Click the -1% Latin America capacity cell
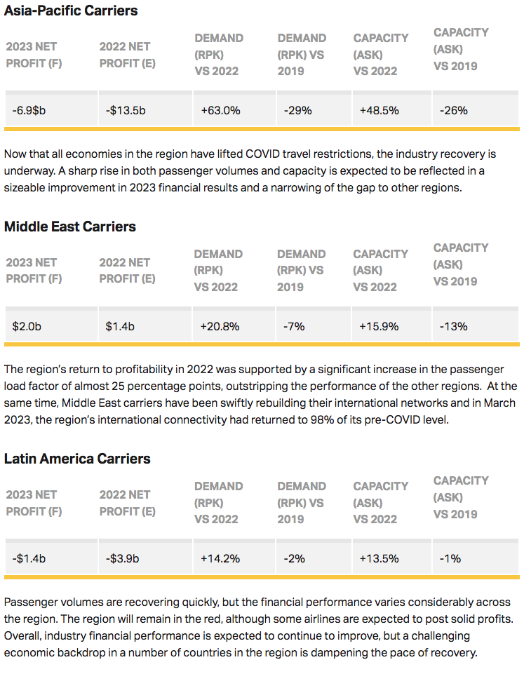Screen dimensions: 524x674 [450, 558]
